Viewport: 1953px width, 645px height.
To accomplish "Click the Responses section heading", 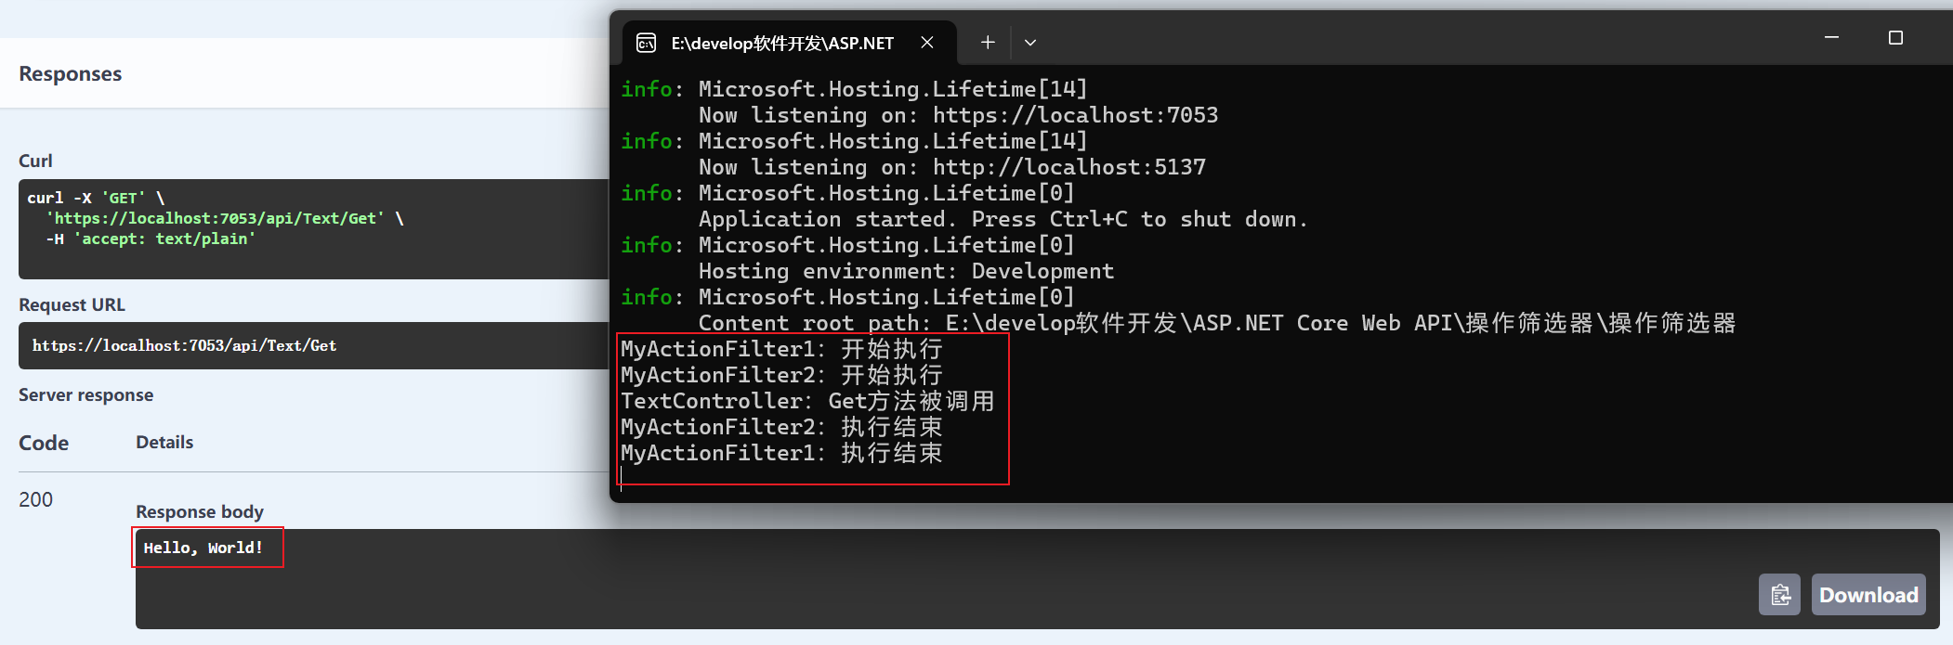I will pyautogui.click(x=71, y=73).
